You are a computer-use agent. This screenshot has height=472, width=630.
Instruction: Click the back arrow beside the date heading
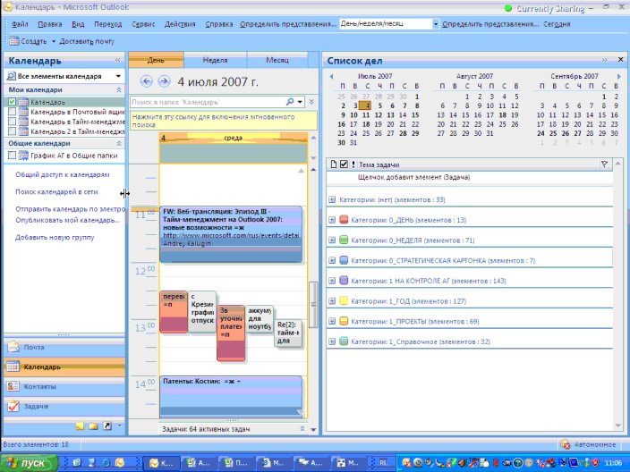click(x=148, y=81)
